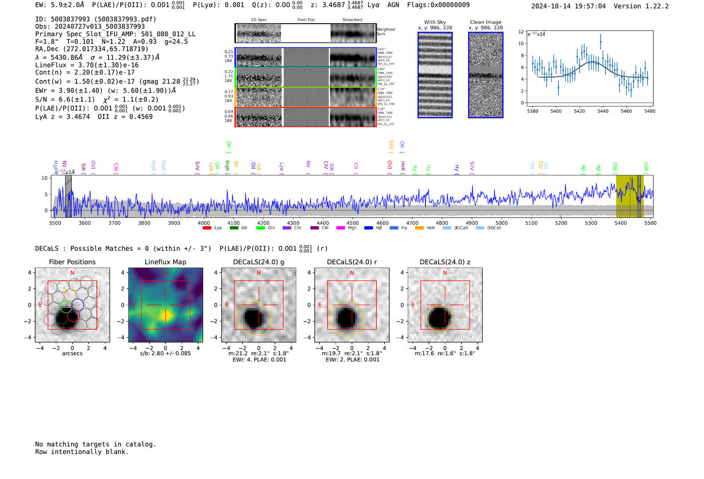Select the orange HeII legend swatch
This screenshot has width=704, height=479.
(419, 228)
